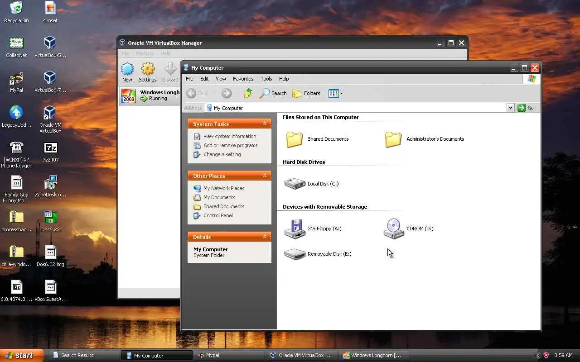Select the CDROM (D:) drive
Screen dimensions: 580x362
[x=408, y=229]
